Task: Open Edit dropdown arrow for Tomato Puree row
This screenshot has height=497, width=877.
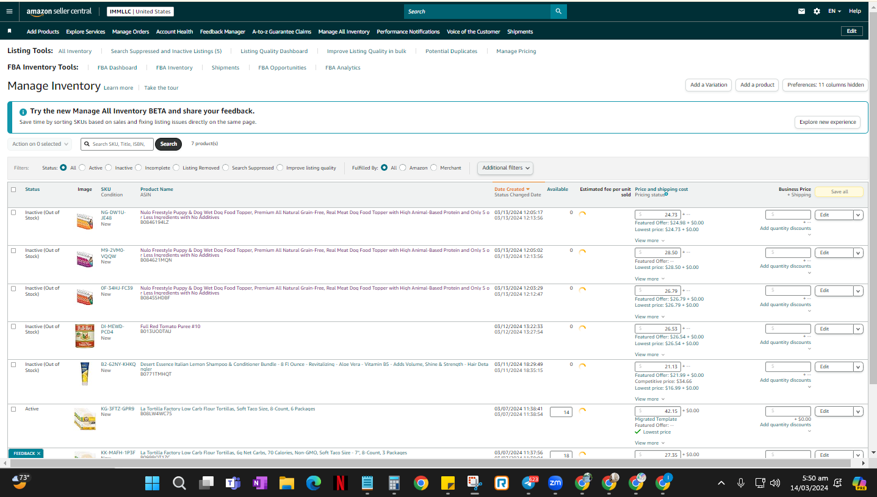Action: (x=858, y=329)
